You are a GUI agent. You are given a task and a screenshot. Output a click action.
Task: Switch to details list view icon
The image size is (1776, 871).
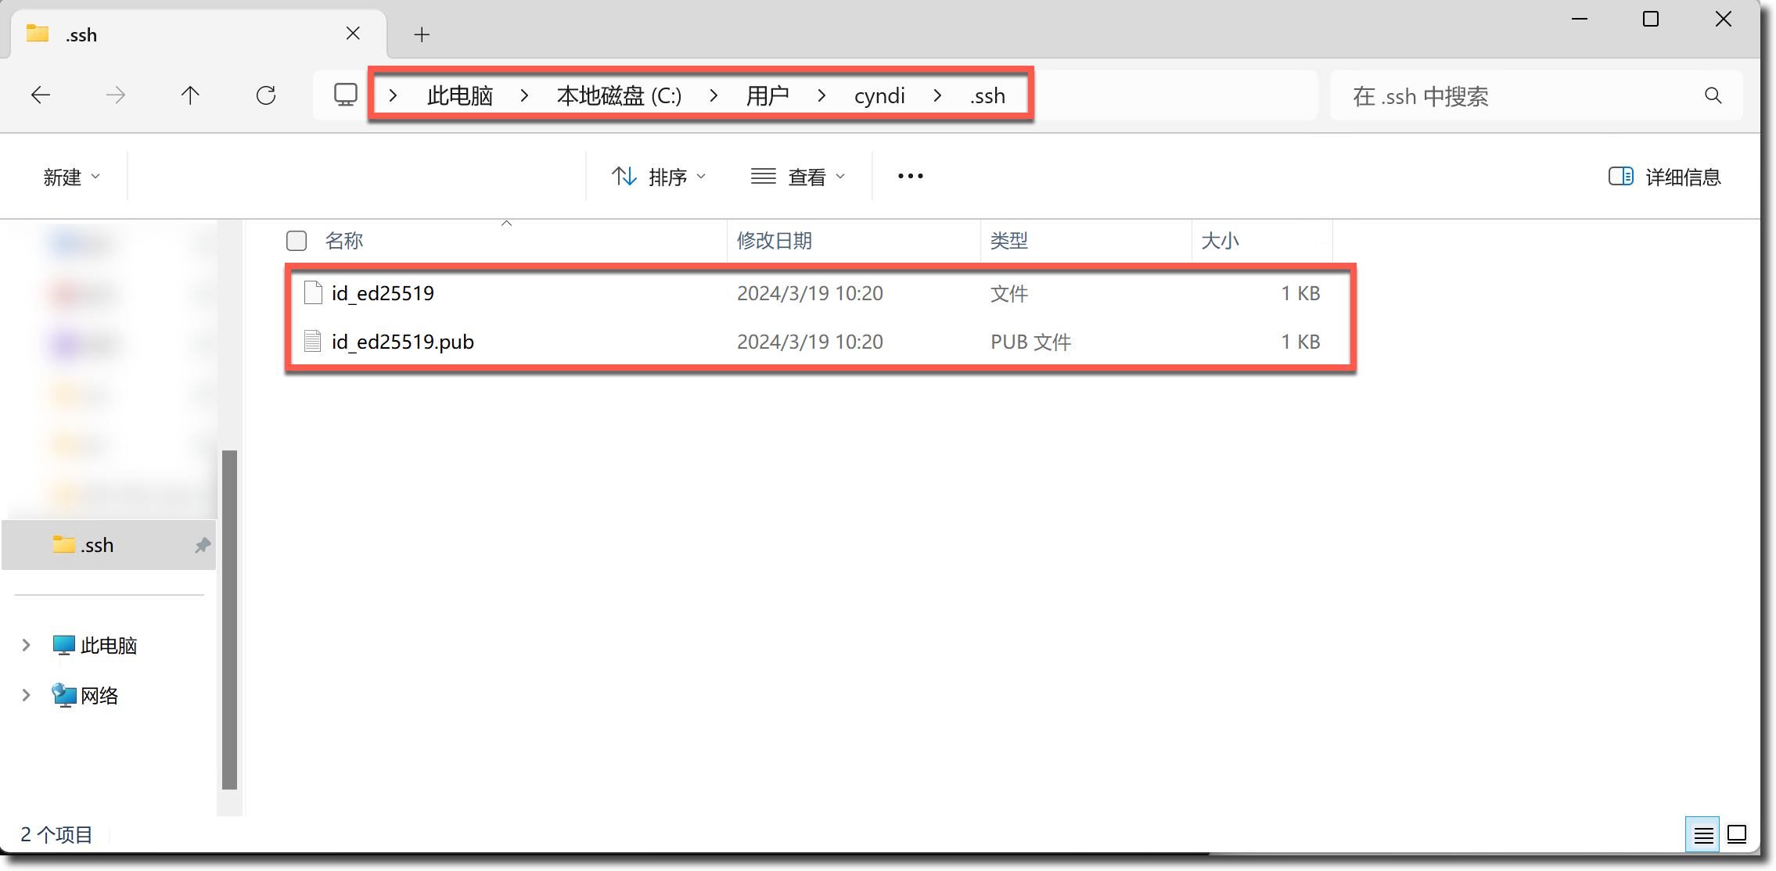click(1703, 835)
